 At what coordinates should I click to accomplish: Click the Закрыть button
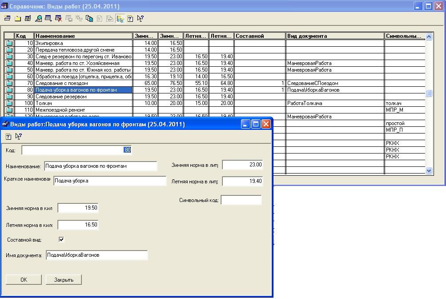tap(64, 280)
